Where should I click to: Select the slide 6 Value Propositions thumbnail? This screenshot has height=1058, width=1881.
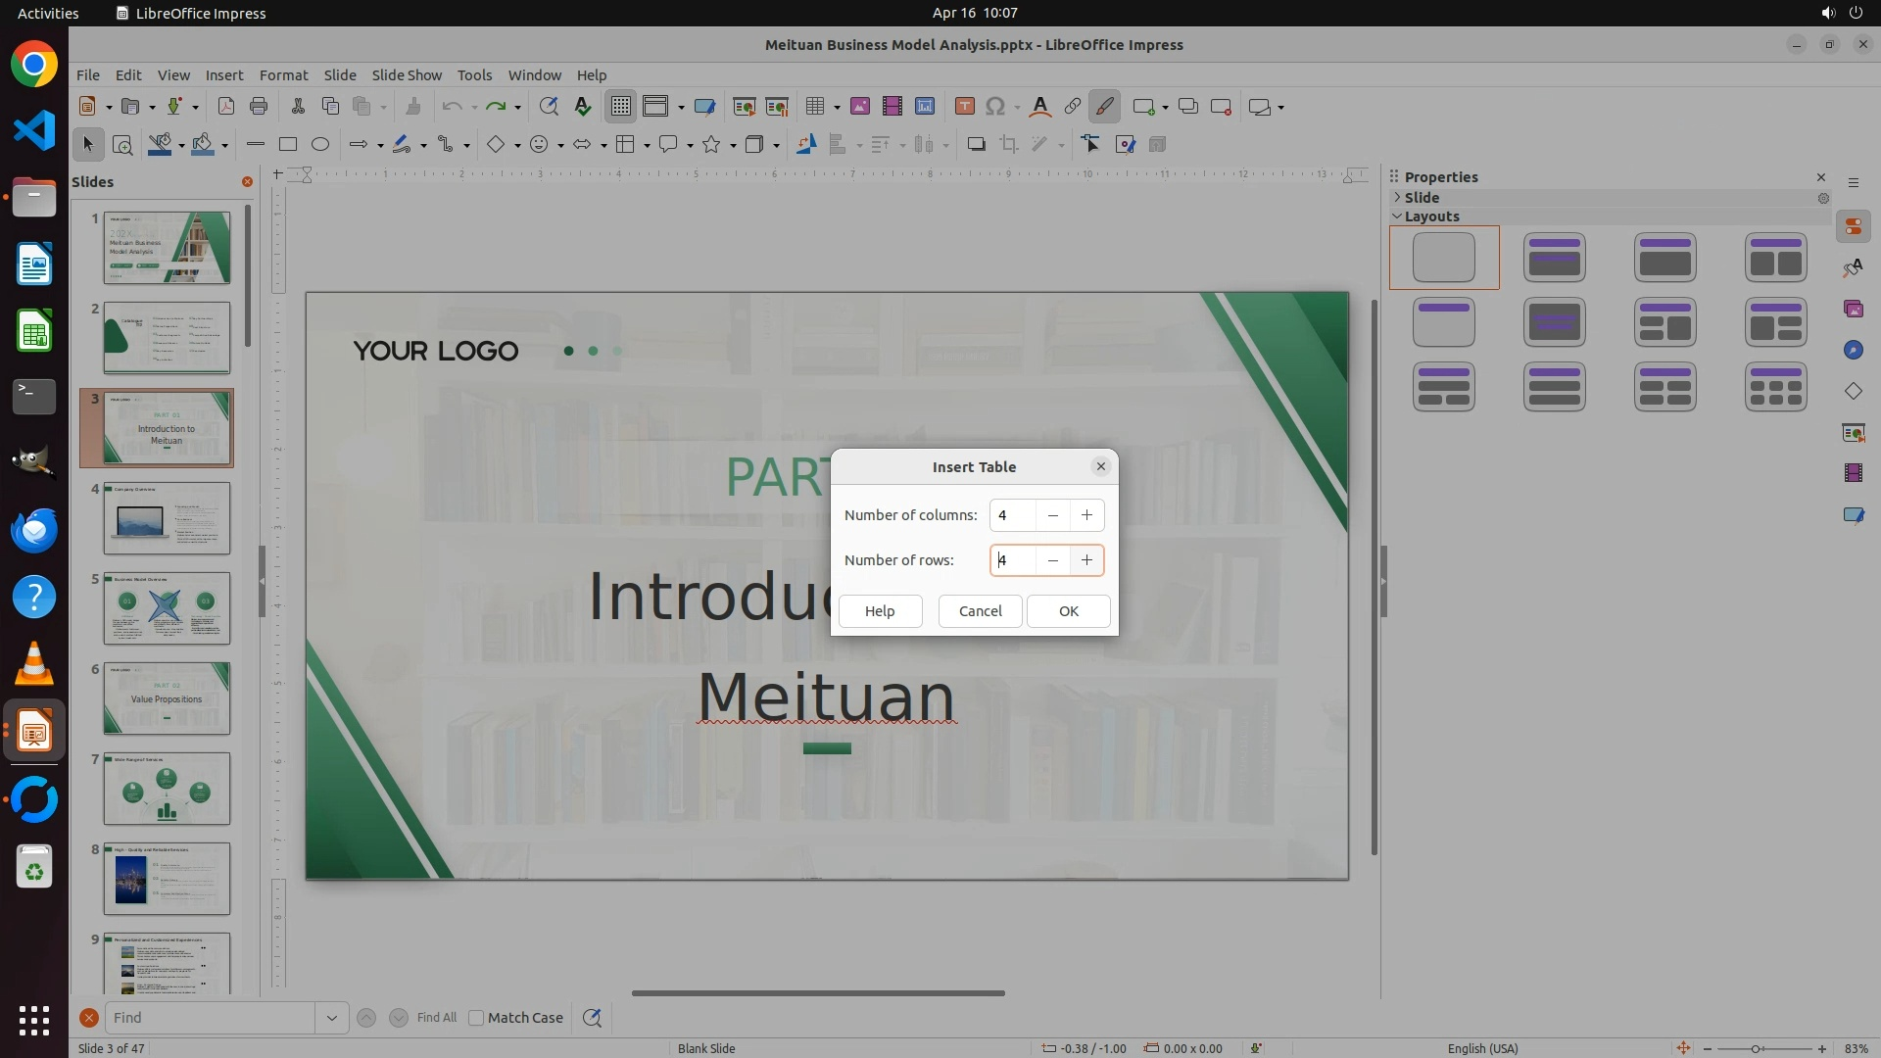[x=167, y=698]
